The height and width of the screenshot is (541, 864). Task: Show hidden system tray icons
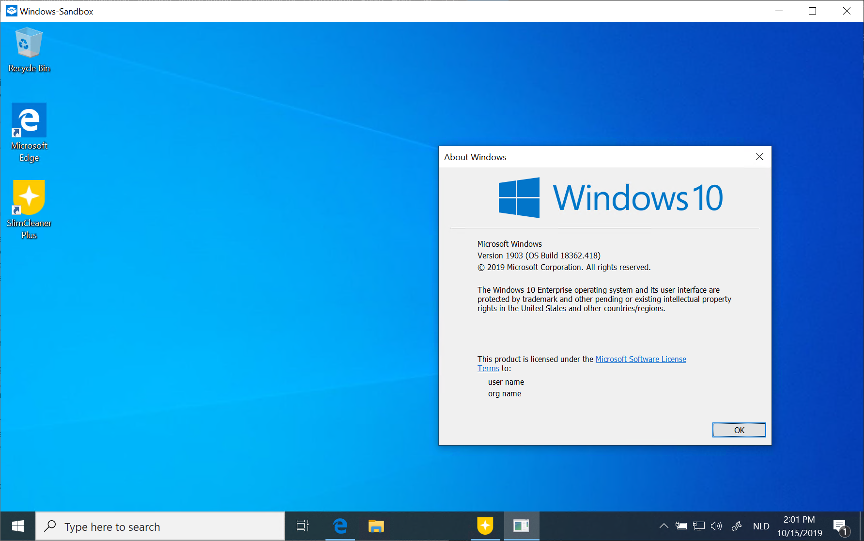click(664, 526)
